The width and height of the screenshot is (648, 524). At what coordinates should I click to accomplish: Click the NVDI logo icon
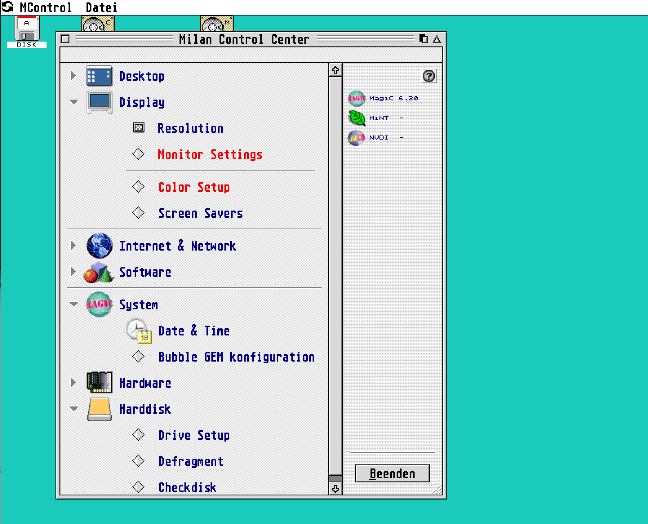[x=356, y=138]
